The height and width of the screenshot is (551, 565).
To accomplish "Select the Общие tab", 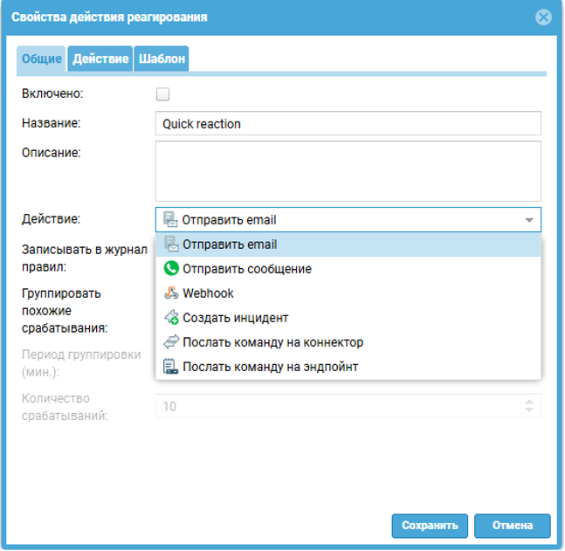I will [x=41, y=59].
